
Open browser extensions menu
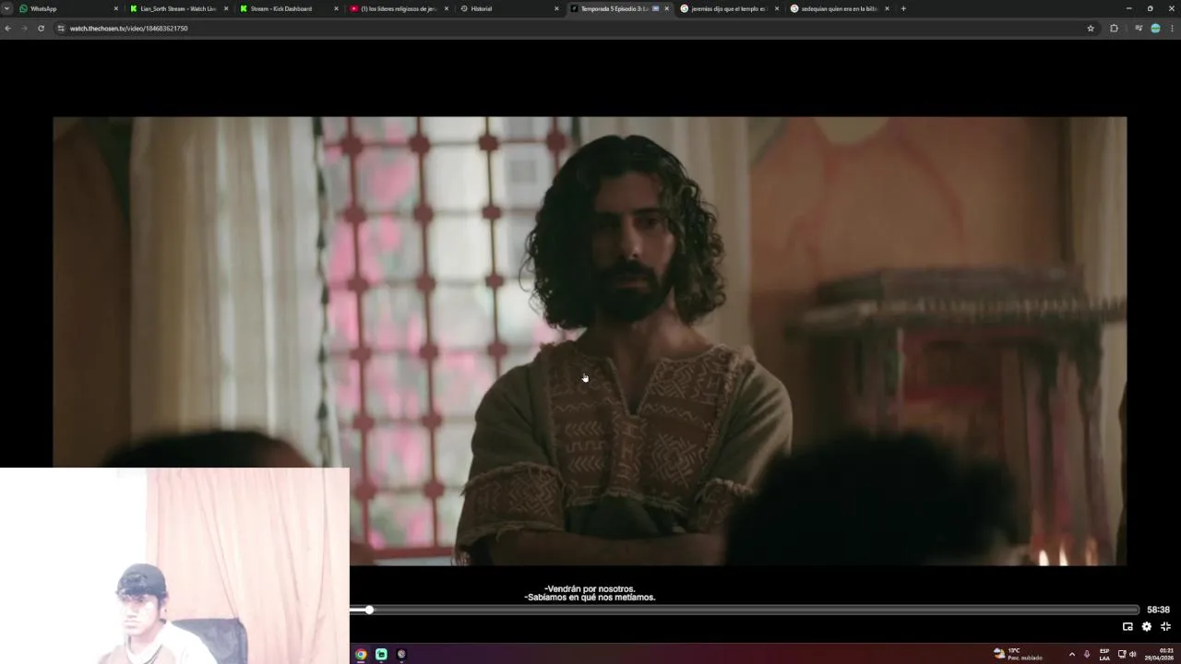(x=1114, y=29)
